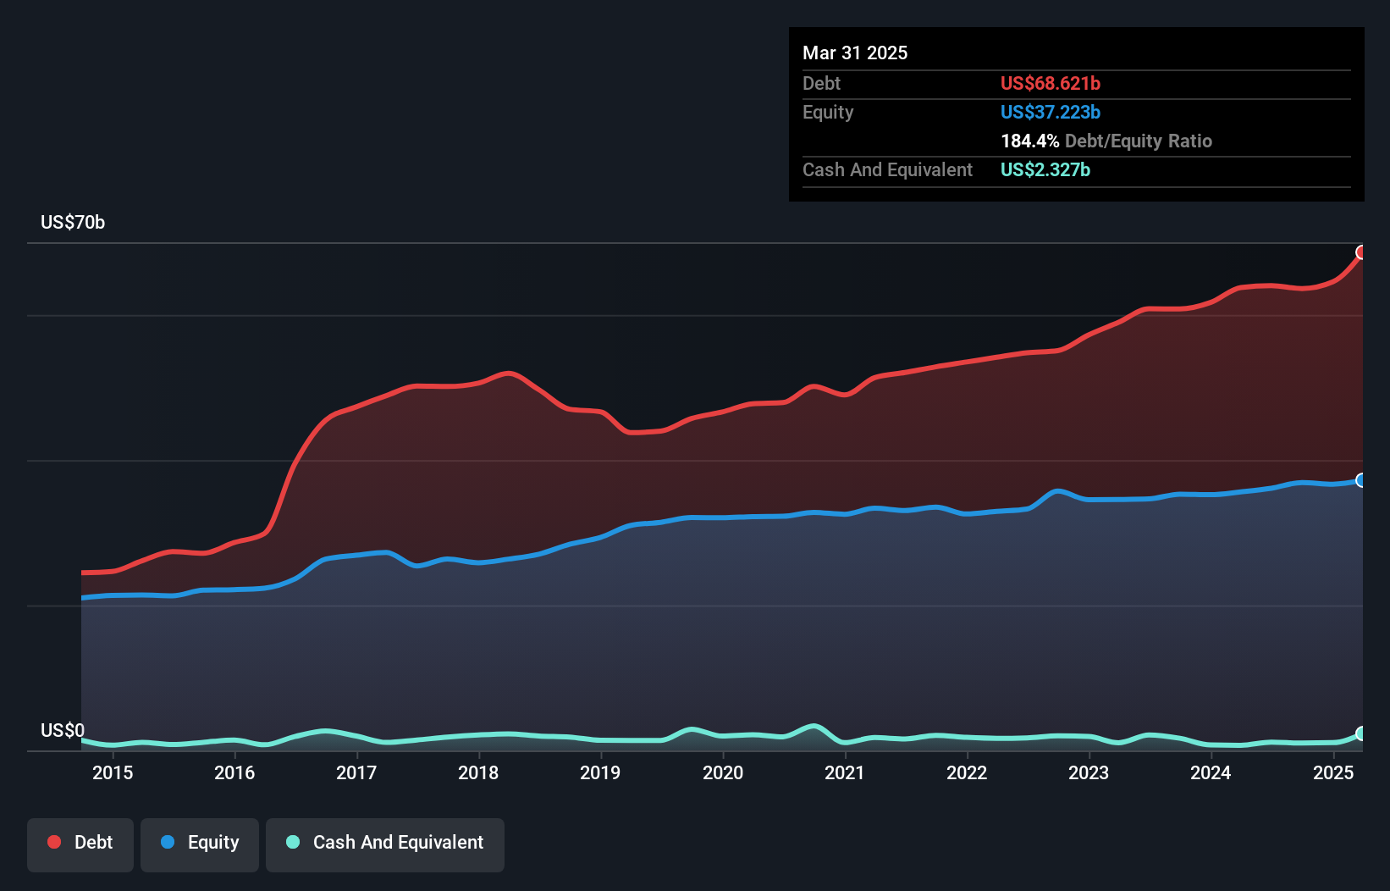
Task: Click the US$68.621b debt value
Action: pos(1051,83)
